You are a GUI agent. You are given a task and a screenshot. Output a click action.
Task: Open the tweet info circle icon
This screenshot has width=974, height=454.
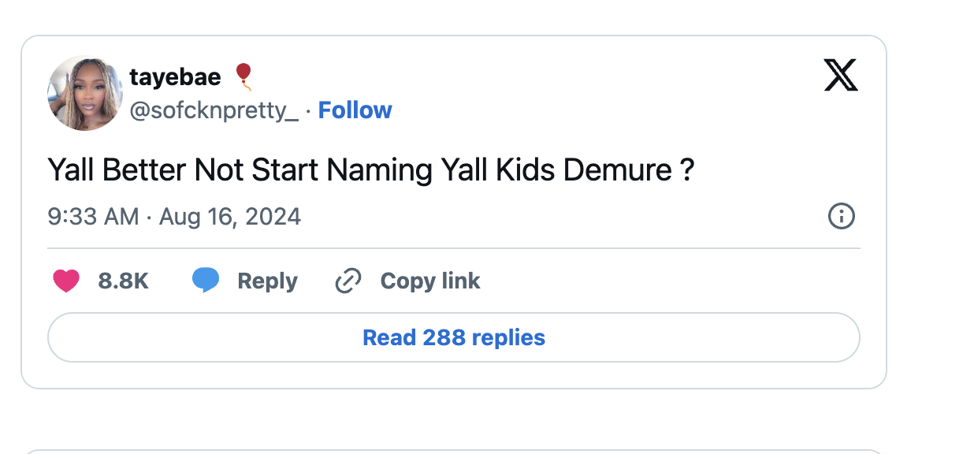[842, 216]
